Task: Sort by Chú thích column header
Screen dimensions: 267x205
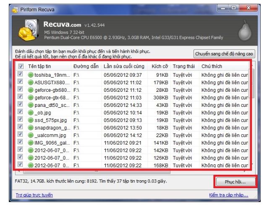Action: 224,66
